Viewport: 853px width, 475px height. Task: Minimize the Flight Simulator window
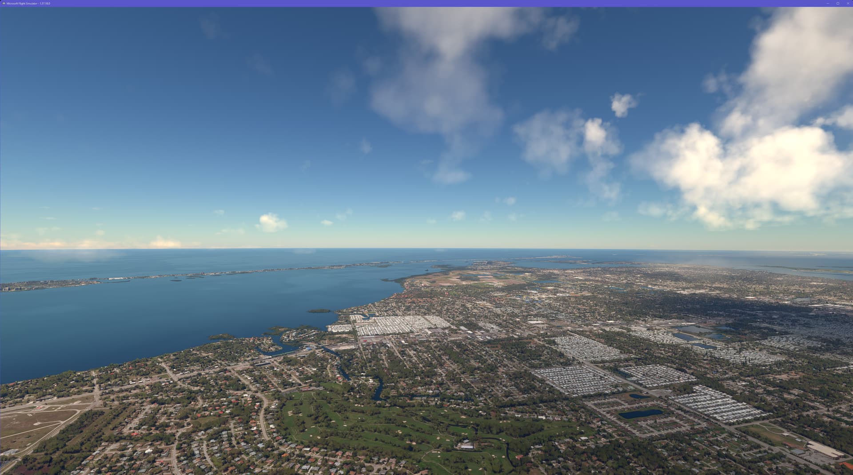click(x=828, y=3)
